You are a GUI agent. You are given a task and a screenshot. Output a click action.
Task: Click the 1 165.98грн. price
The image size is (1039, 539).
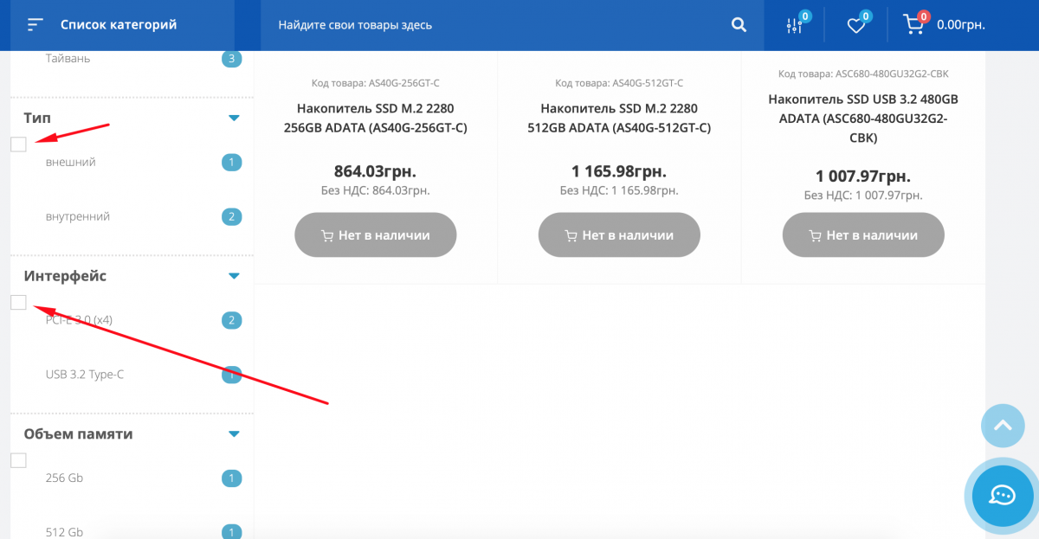[x=619, y=171]
